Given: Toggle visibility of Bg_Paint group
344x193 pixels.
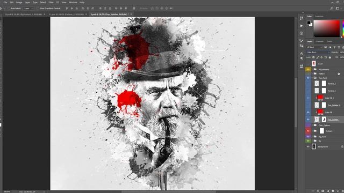Looking at the screenshot, I should 308,137.
